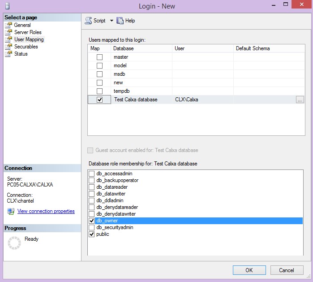Click the connection properties computer icon

point(11,211)
